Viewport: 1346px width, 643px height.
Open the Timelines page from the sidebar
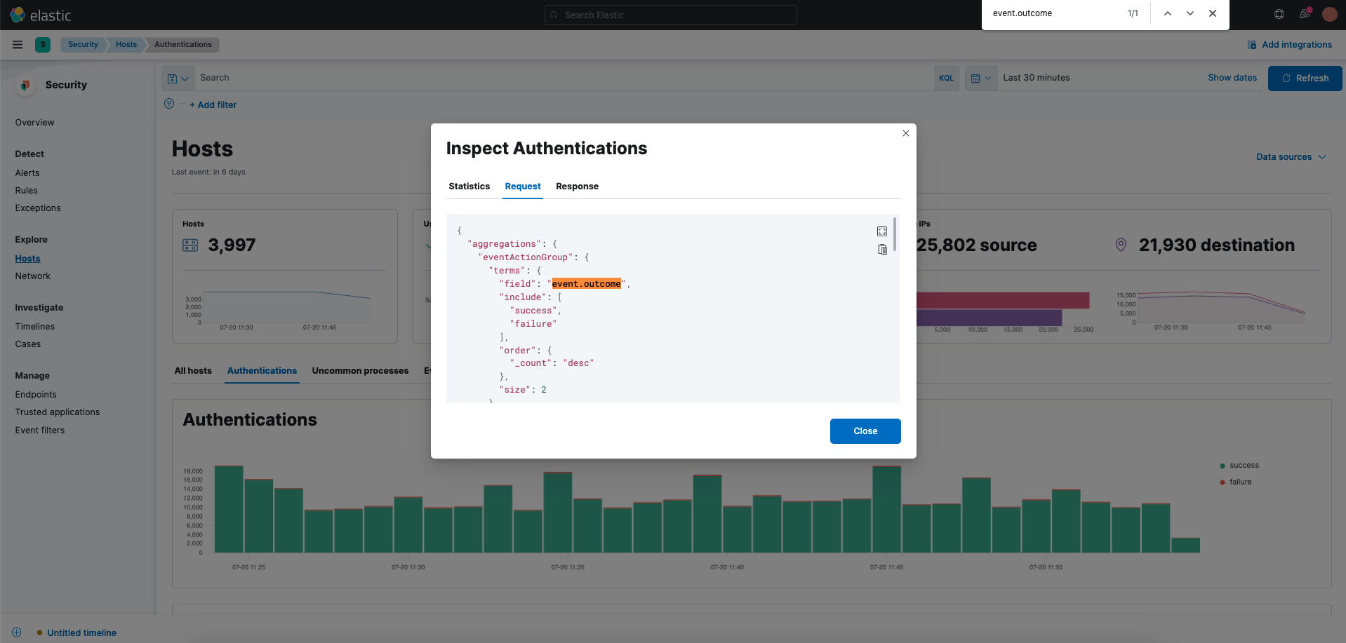35,326
